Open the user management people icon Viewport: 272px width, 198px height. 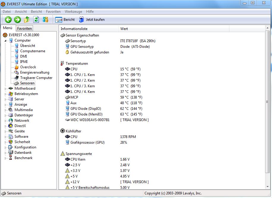point(45,20)
